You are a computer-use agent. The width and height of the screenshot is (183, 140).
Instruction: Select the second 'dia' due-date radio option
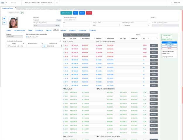33,37
